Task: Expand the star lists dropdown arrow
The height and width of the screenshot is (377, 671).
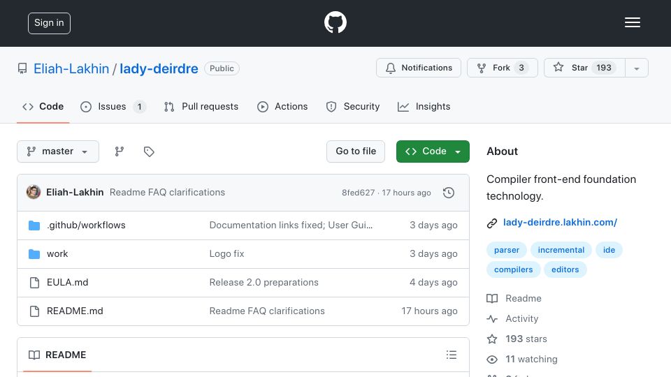Action: click(637, 68)
